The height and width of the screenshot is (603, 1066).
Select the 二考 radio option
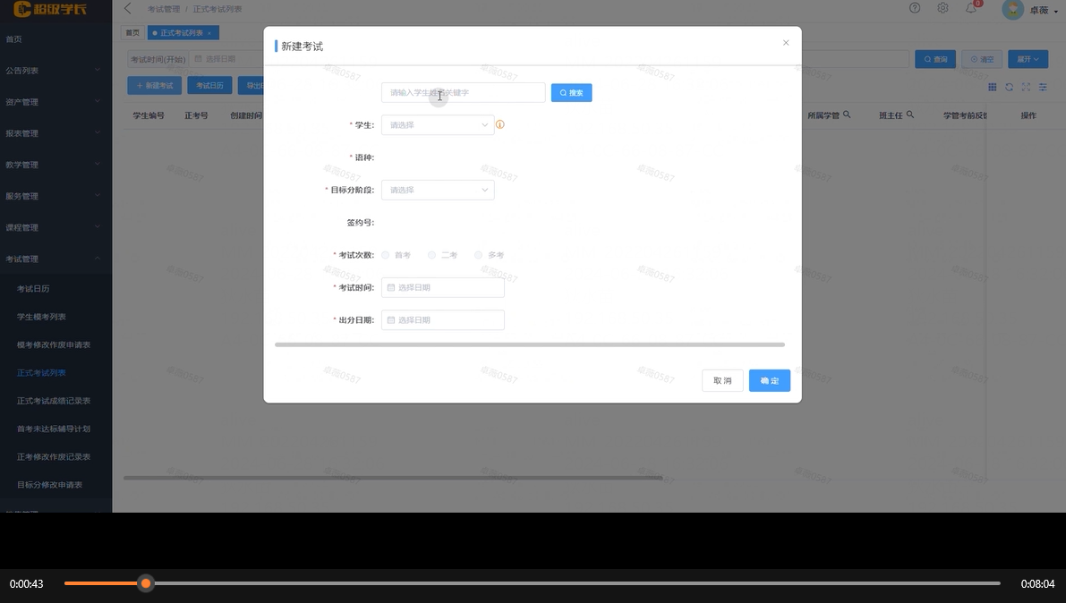[x=432, y=255]
